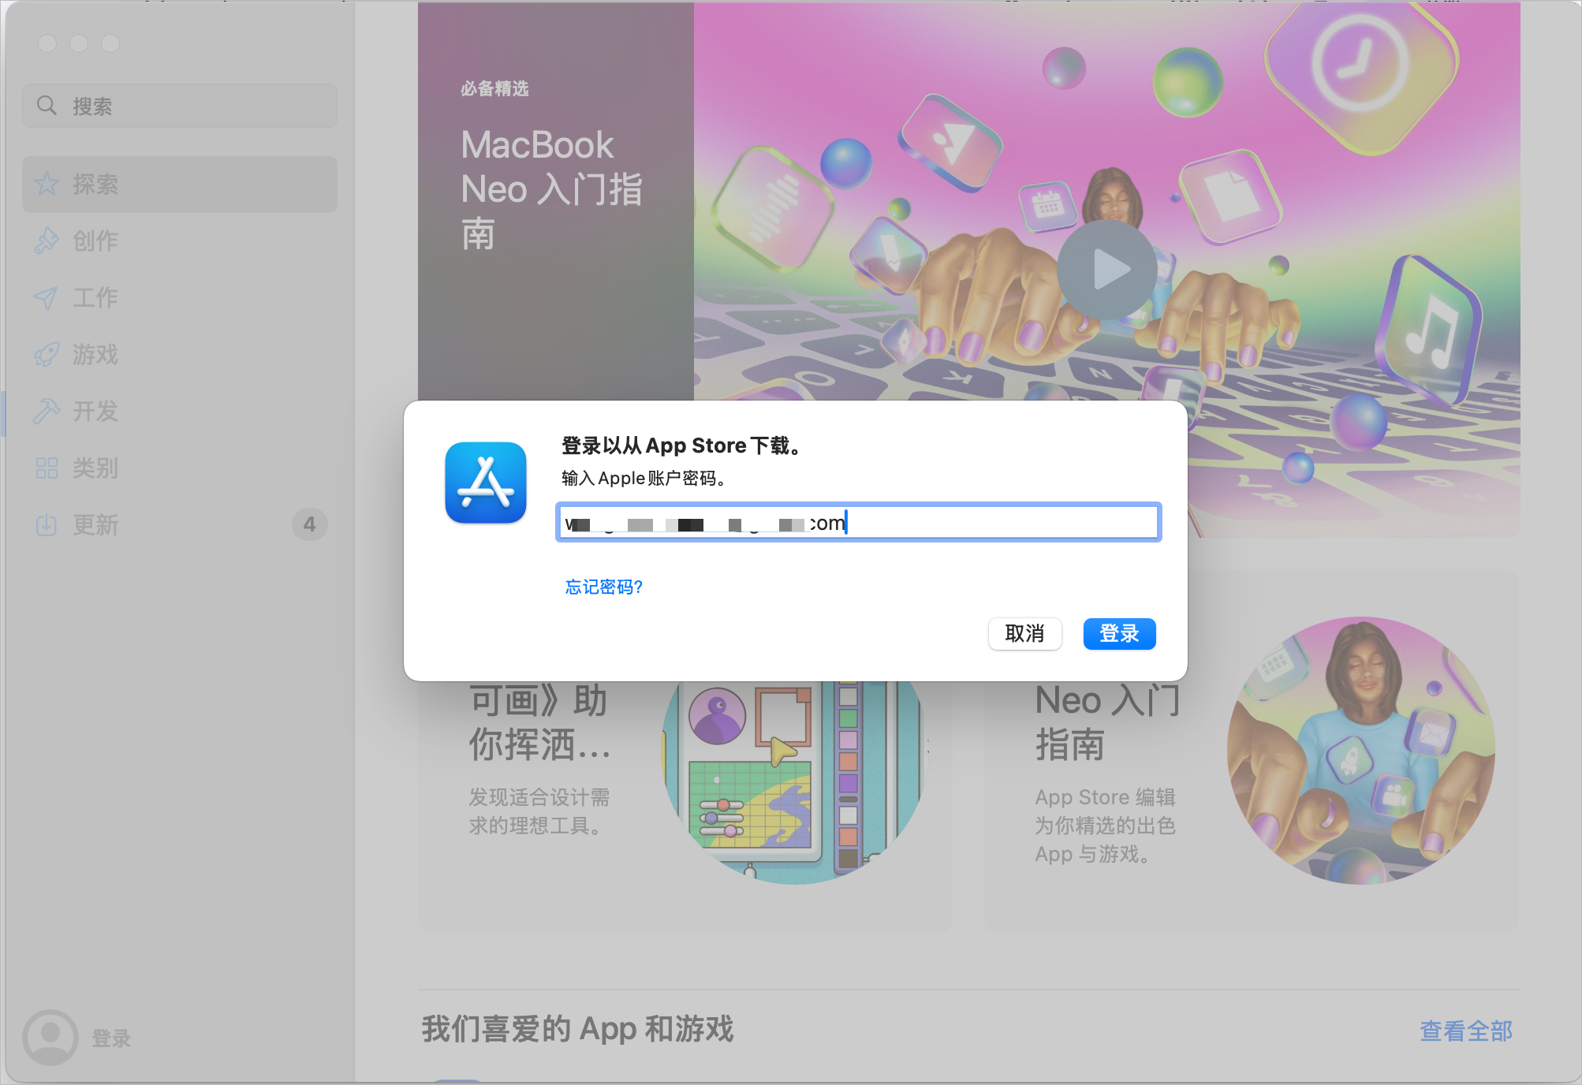Viewport: 1582px width, 1085px height.
Task: Select 类别 in the sidebar
Action: (180, 468)
